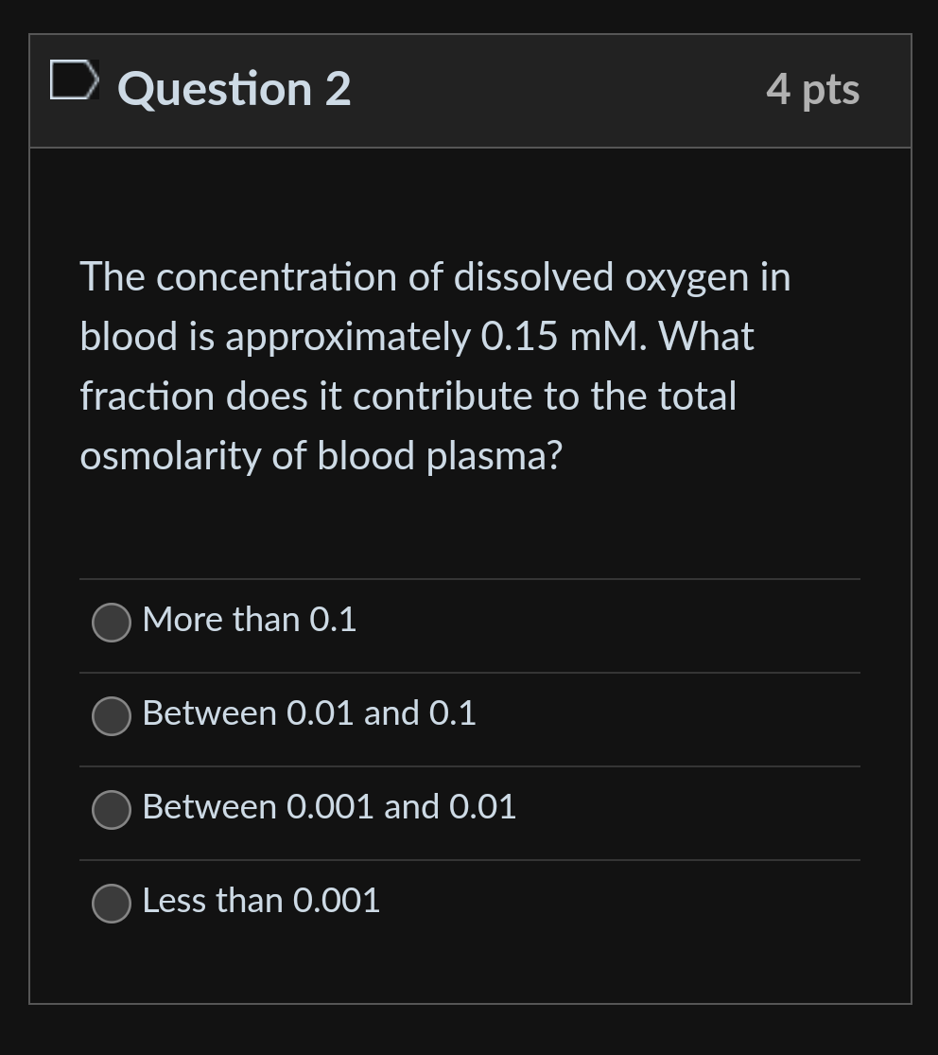The image size is (938, 1055).
Task: Select the radio button for Between 0.001 and 0.01
Action: coord(111,810)
